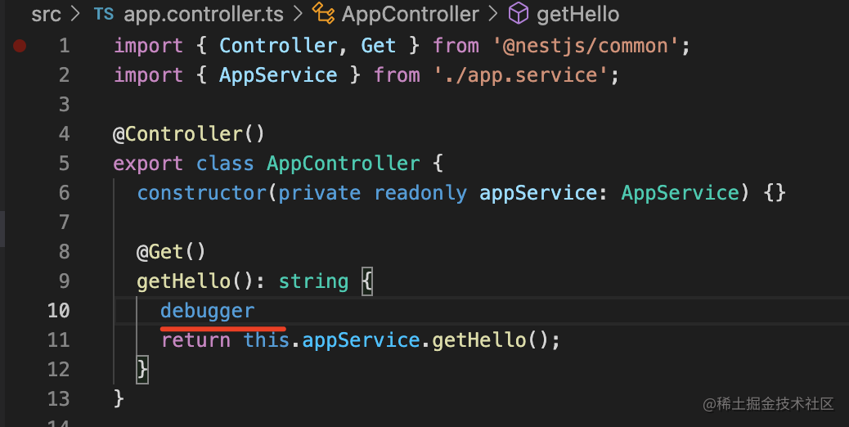
Task: Click the chevron before getHello breadcrumb
Action: click(x=493, y=14)
